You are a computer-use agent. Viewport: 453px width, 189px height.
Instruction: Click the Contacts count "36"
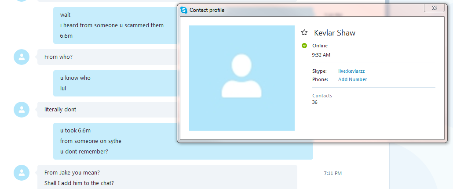314,102
